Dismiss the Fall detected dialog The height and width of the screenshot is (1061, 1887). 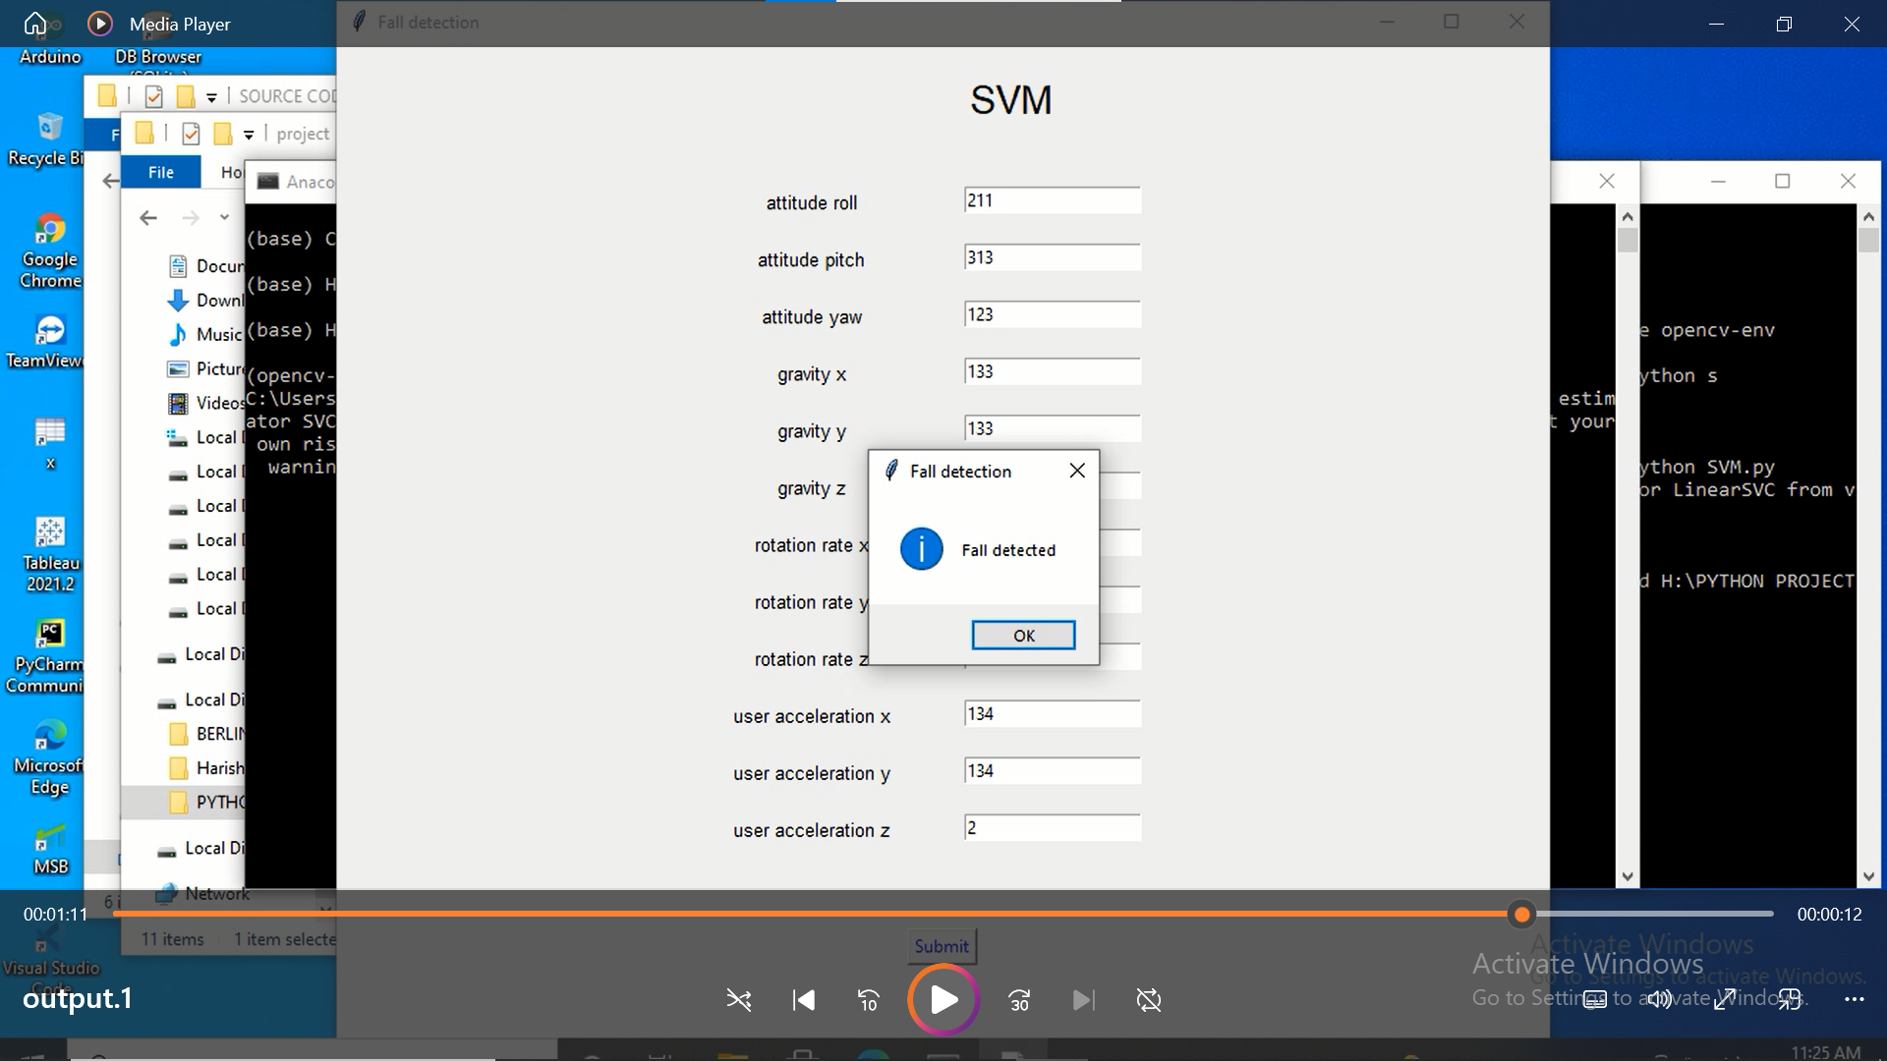click(x=1025, y=635)
